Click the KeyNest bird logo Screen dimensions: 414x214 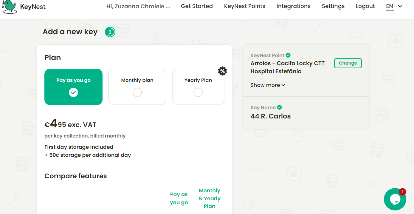(9, 6)
